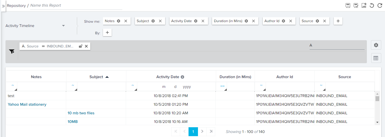Open settings gear for Notes field
Viewport: 385px width, 137px height.
pyautogui.click(x=119, y=21)
